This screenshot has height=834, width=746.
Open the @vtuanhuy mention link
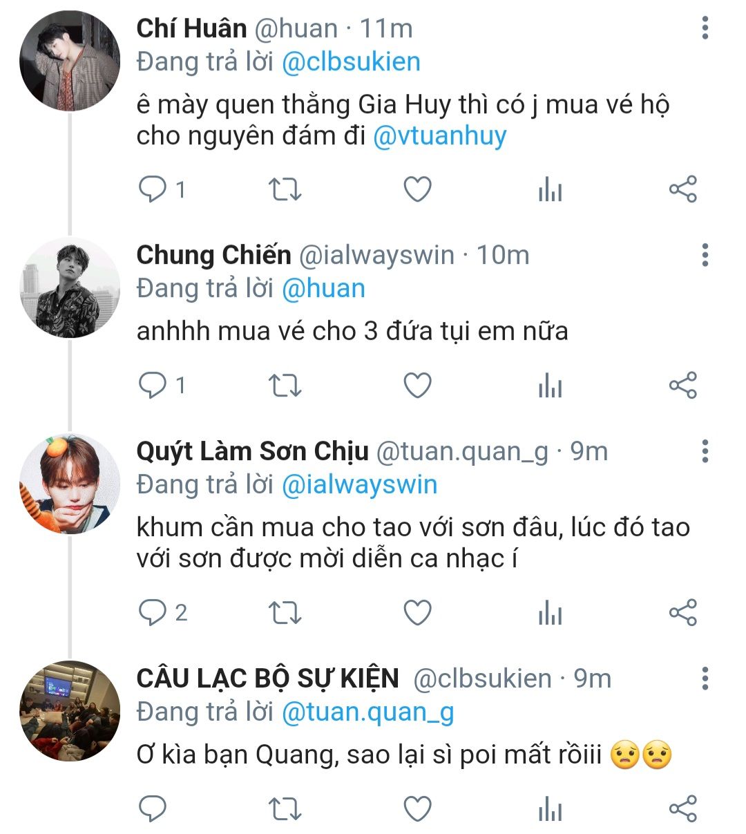pos(440,136)
